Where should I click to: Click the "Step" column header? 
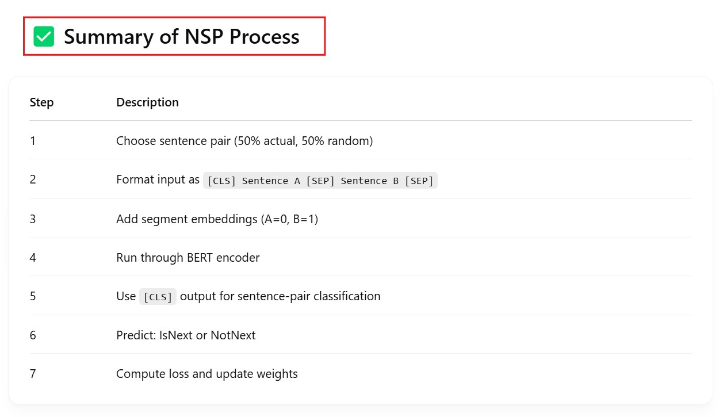(x=41, y=102)
